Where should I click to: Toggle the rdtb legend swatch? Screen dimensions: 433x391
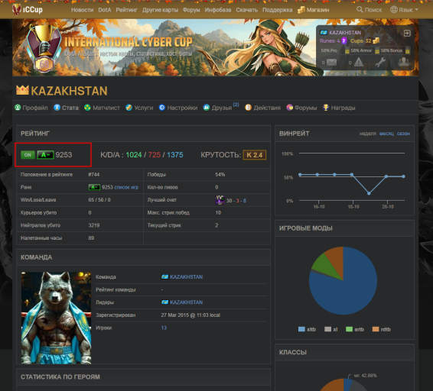376,329
